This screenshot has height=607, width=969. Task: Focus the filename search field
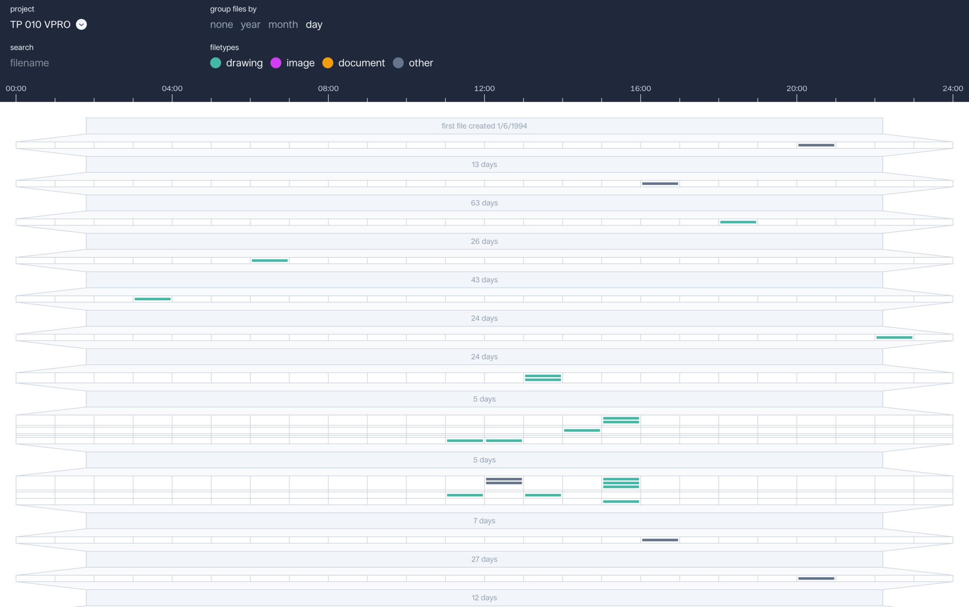point(29,63)
